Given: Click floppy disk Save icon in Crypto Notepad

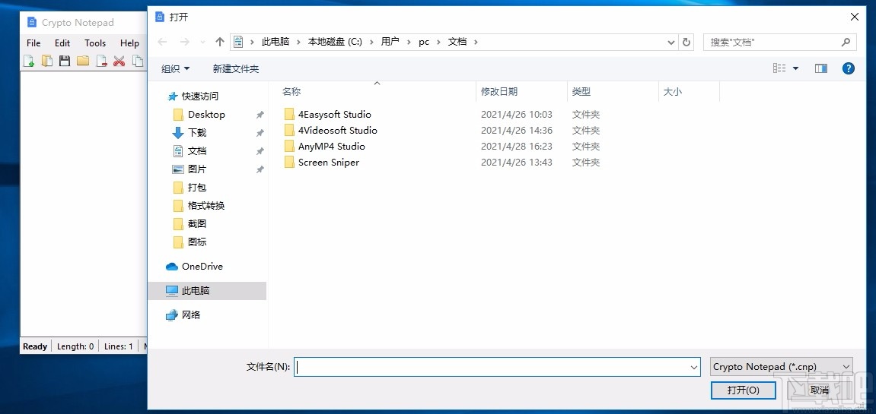Looking at the screenshot, I should pos(65,61).
